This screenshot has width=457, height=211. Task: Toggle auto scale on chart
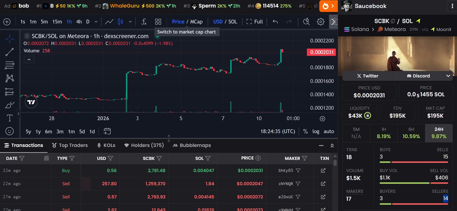(329, 131)
